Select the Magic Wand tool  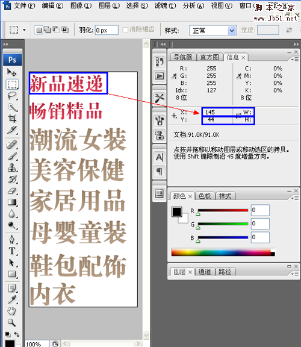(12, 107)
